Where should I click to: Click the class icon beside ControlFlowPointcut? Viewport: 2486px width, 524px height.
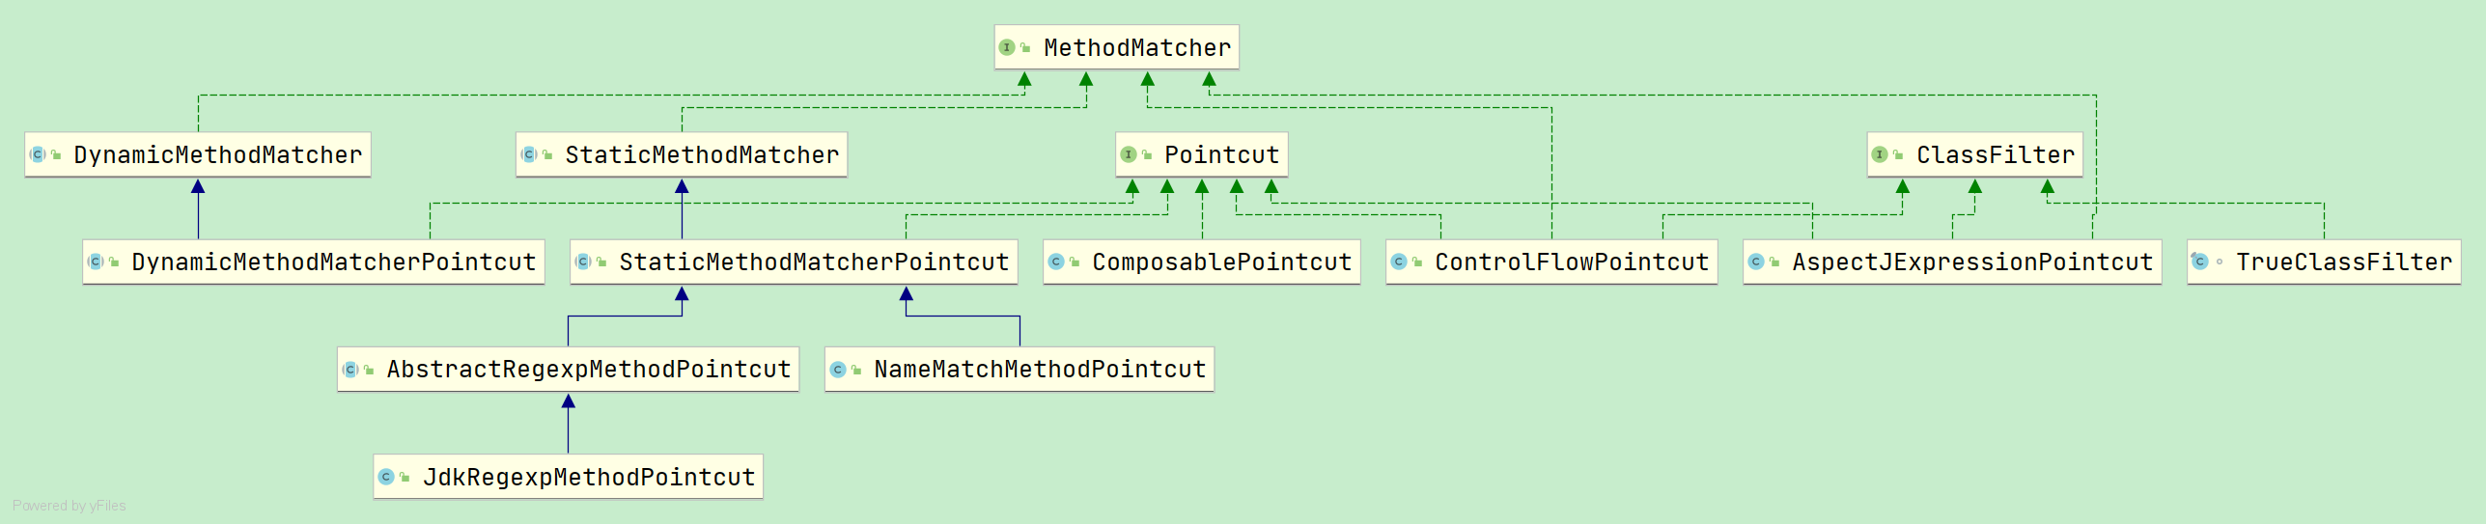1399,262
